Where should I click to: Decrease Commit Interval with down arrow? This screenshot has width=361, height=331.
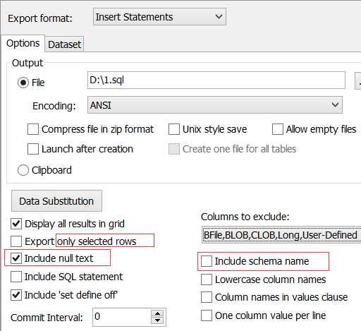click(x=157, y=320)
